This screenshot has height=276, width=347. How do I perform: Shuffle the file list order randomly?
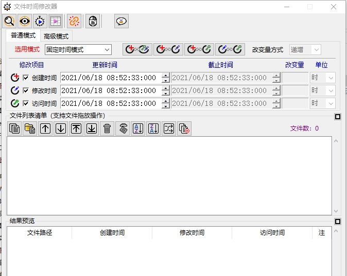pyautogui.click(x=169, y=128)
